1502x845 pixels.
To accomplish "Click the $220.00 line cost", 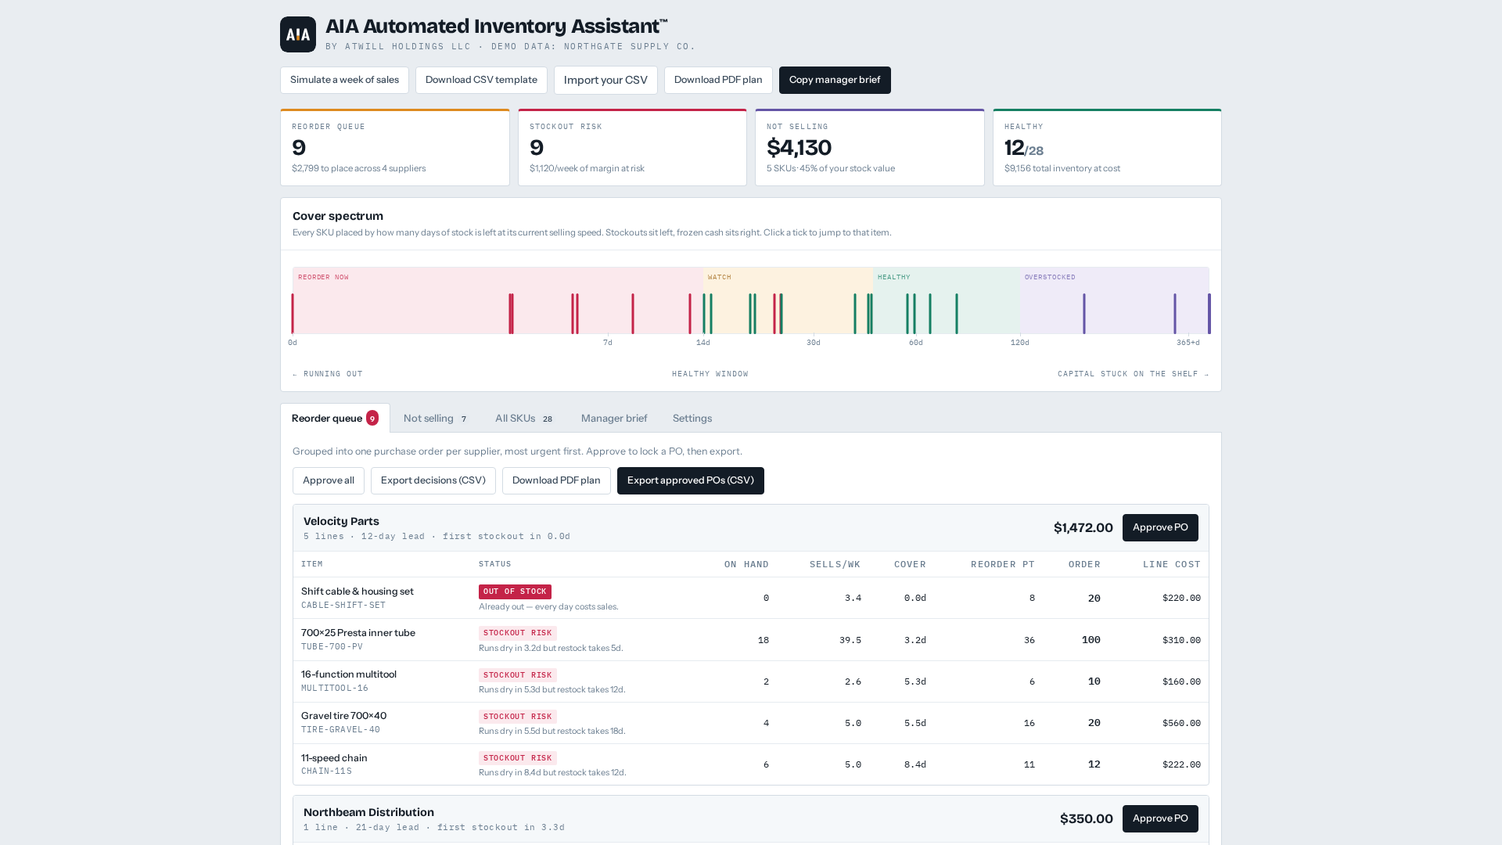I will [1181, 598].
